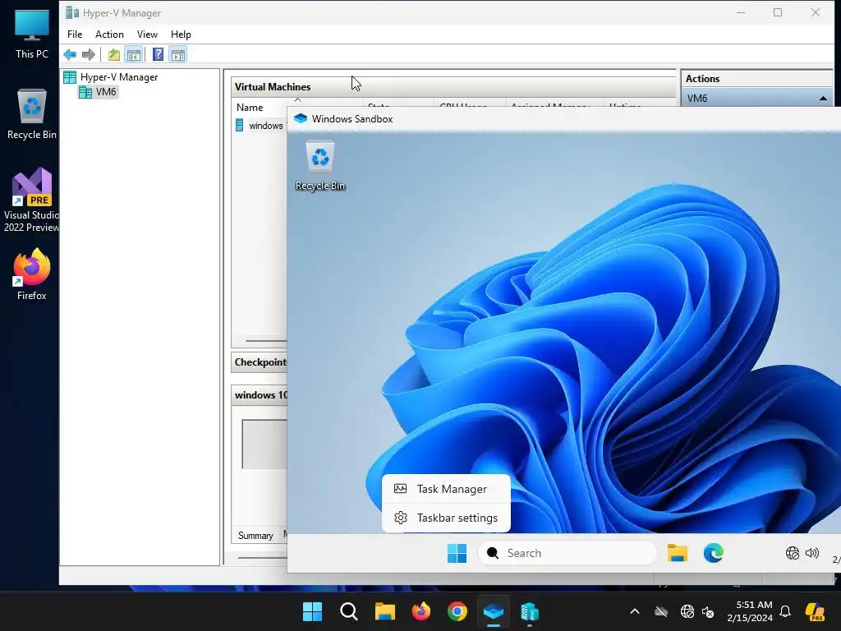This screenshot has width=841, height=631.
Task: Click the blue Help toolbar icon
Action: point(158,55)
